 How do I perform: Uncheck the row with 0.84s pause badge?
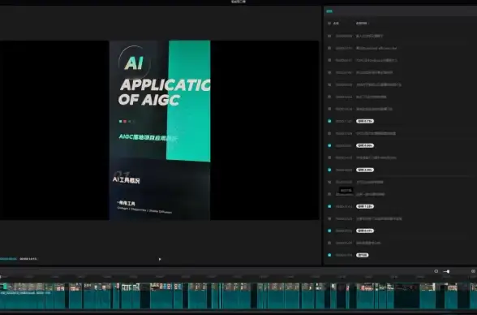(x=329, y=145)
